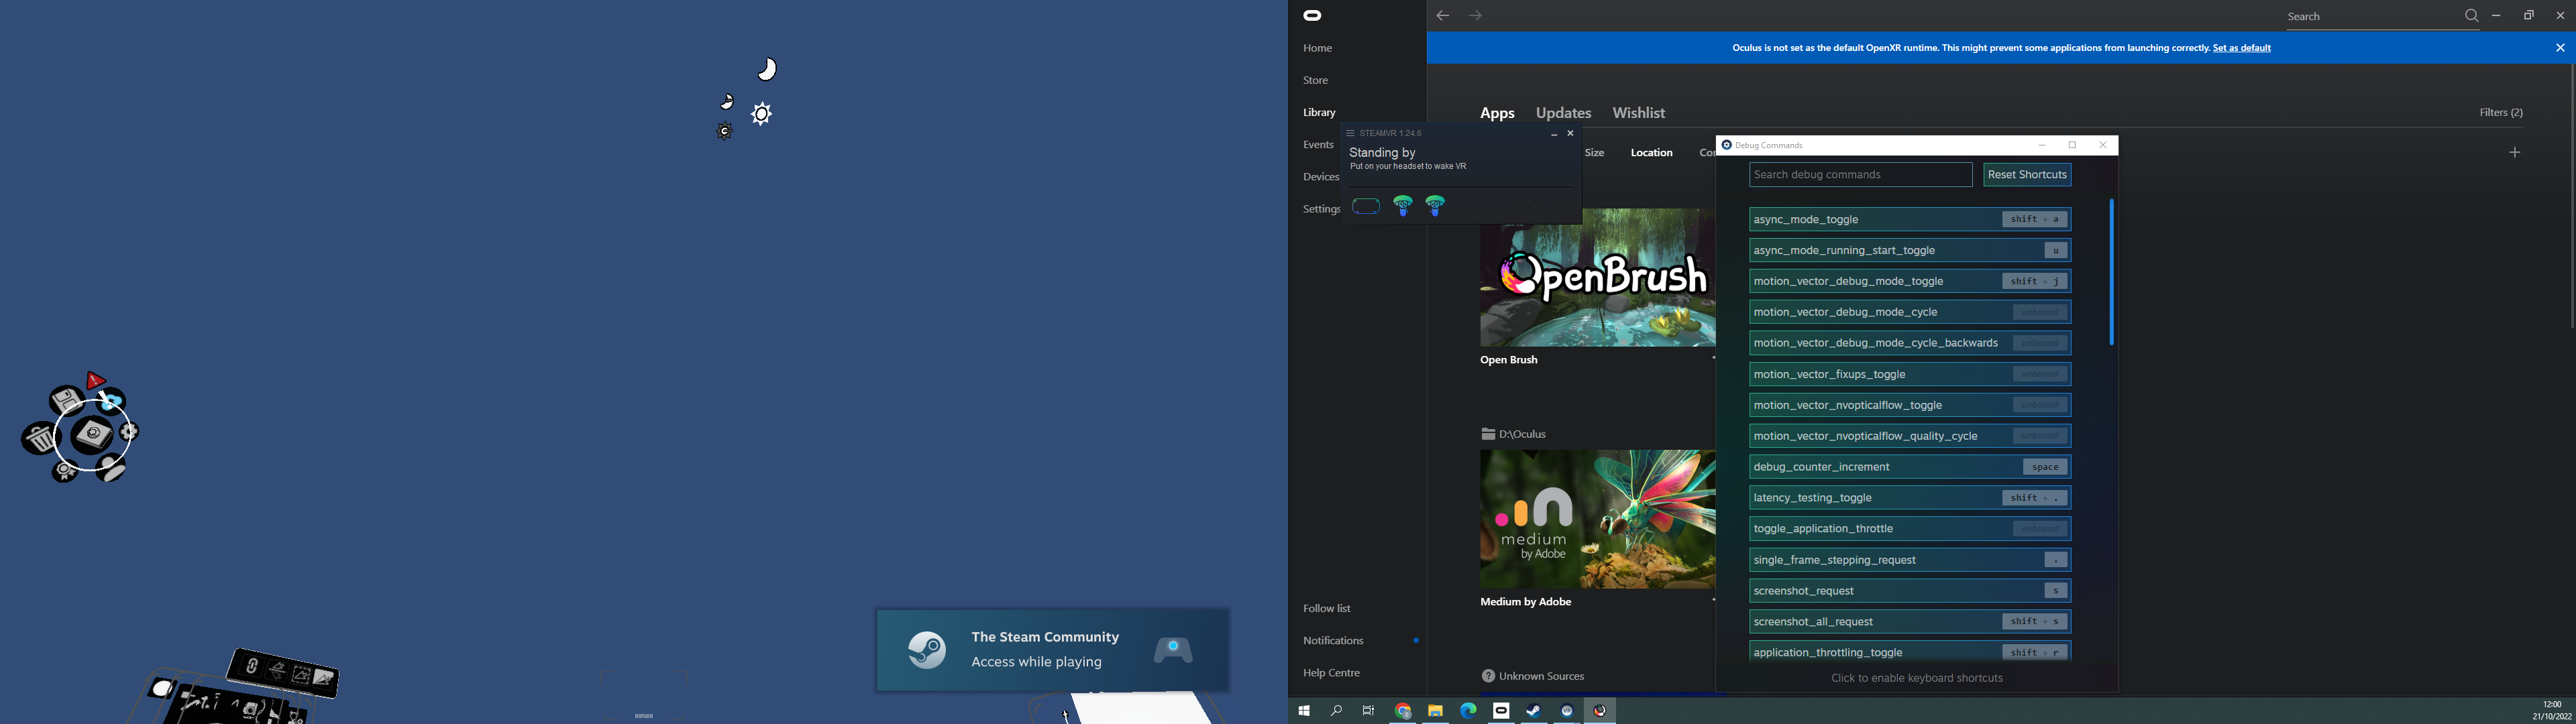Click the Set as default link
The width and height of the screenshot is (2576, 724).
2242,48
